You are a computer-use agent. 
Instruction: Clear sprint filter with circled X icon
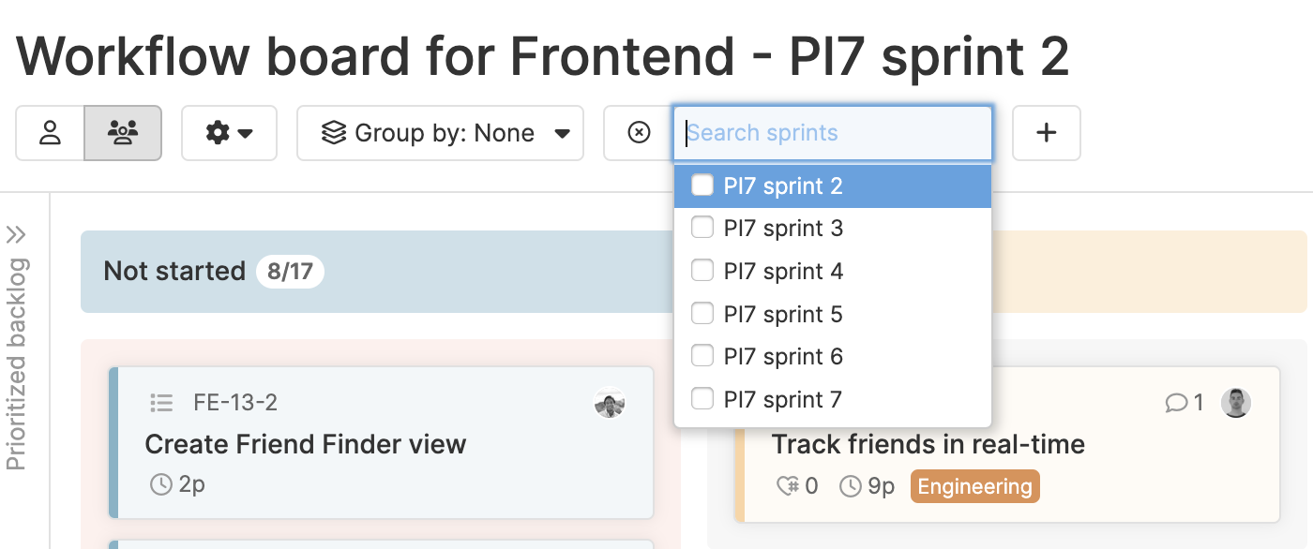(x=639, y=133)
